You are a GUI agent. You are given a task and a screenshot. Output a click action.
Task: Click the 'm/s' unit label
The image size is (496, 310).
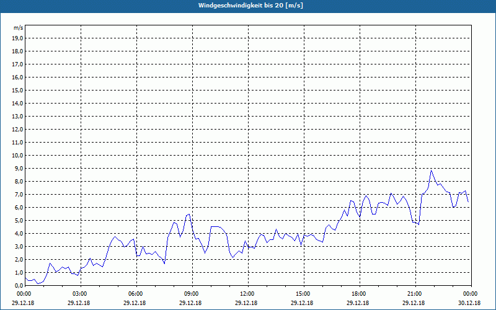click(x=19, y=28)
